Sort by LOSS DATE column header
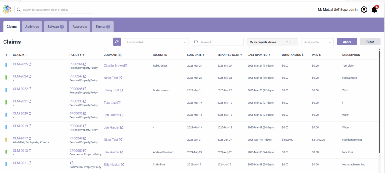 click(196, 55)
